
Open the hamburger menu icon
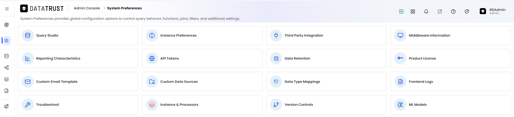click(x=7, y=9)
